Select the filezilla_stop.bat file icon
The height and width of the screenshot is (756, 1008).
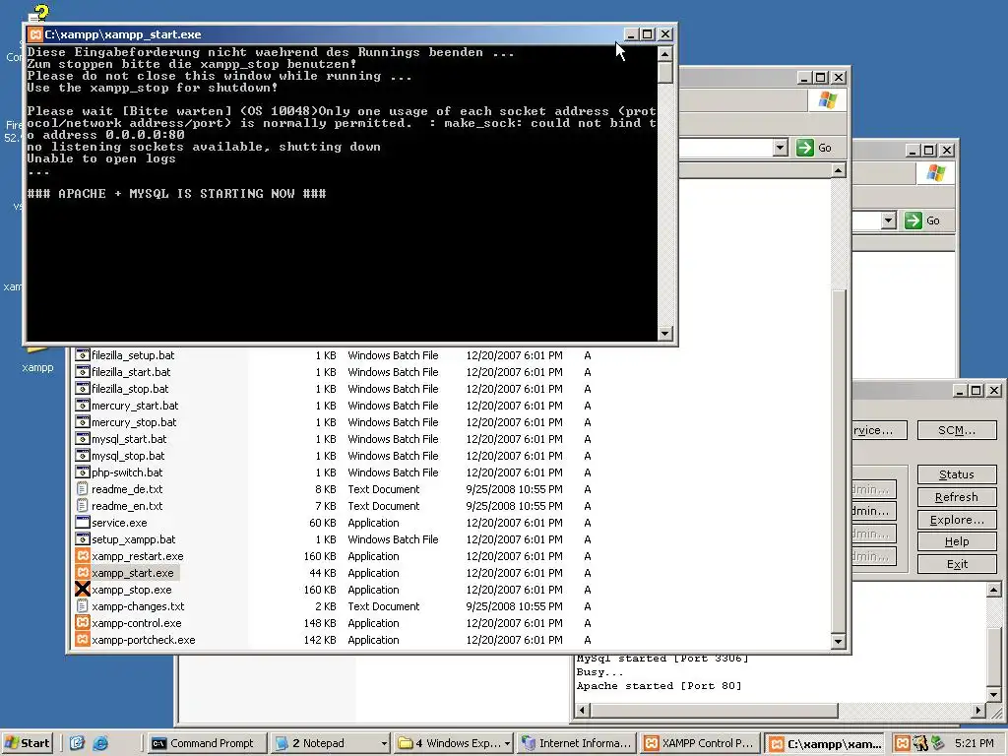pyautogui.click(x=83, y=388)
